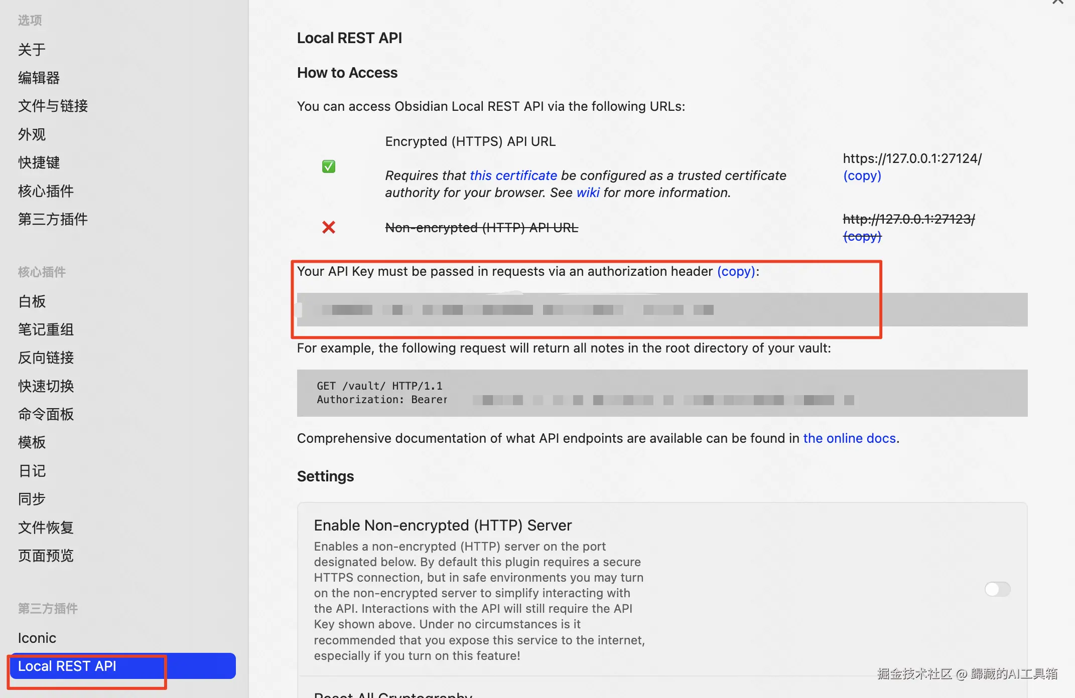Toggle Enable Non-encrypted (HTTP) Server switch
Image resolution: width=1075 pixels, height=698 pixels.
click(997, 589)
